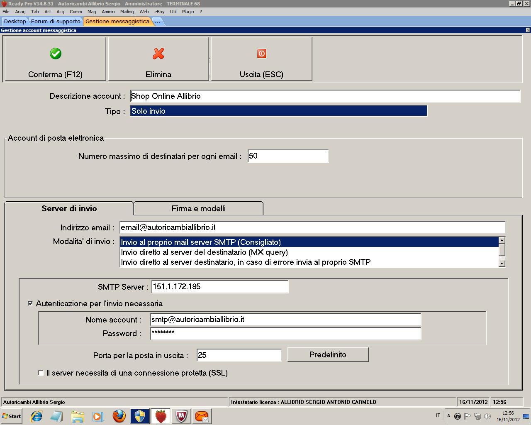This screenshot has width=531, height=425.
Task: Open the Plugin menu
Action: click(188, 12)
